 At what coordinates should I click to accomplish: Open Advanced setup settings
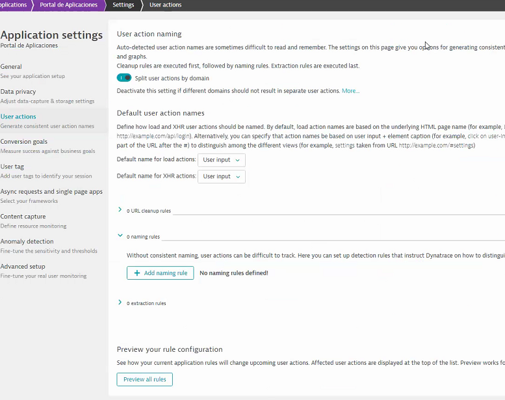(23, 266)
